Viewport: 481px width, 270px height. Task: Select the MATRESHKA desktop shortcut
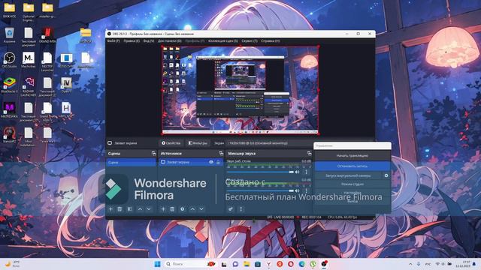pos(10,110)
